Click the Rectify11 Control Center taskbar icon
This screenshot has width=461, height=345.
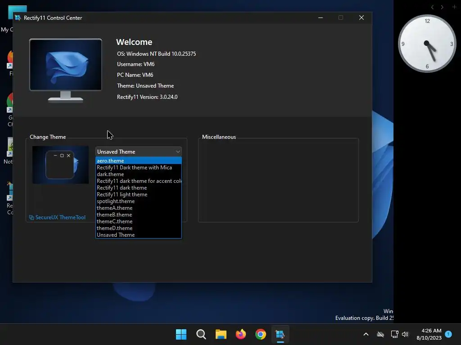click(280, 334)
